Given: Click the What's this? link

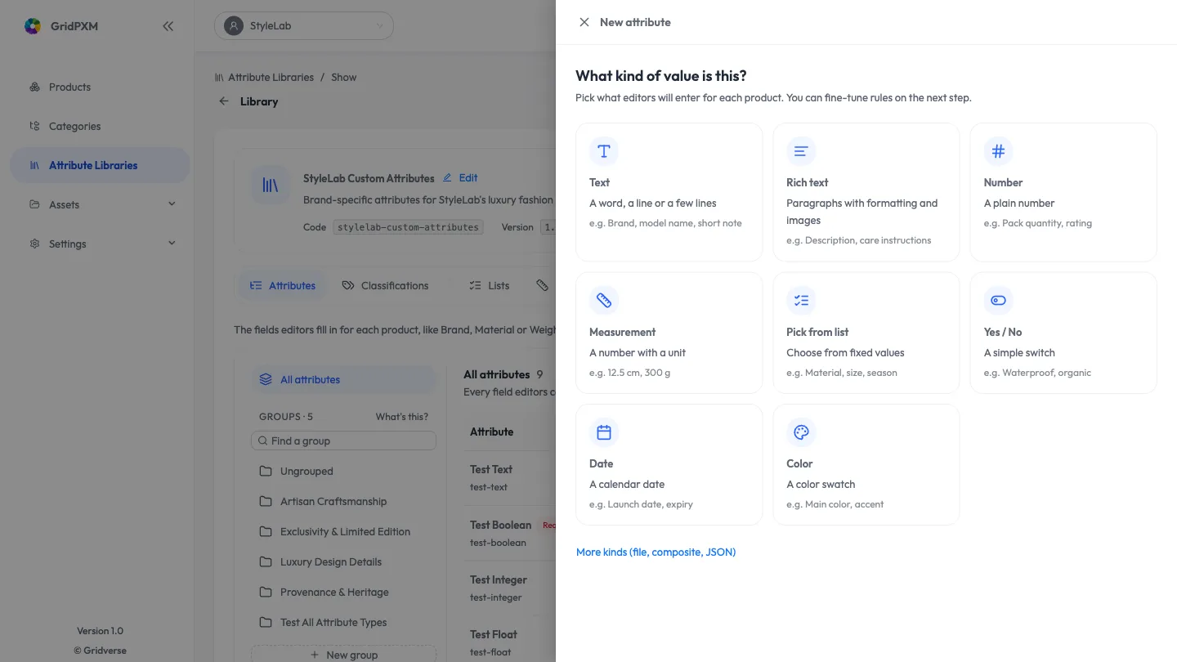Looking at the screenshot, I should point(401,417).
